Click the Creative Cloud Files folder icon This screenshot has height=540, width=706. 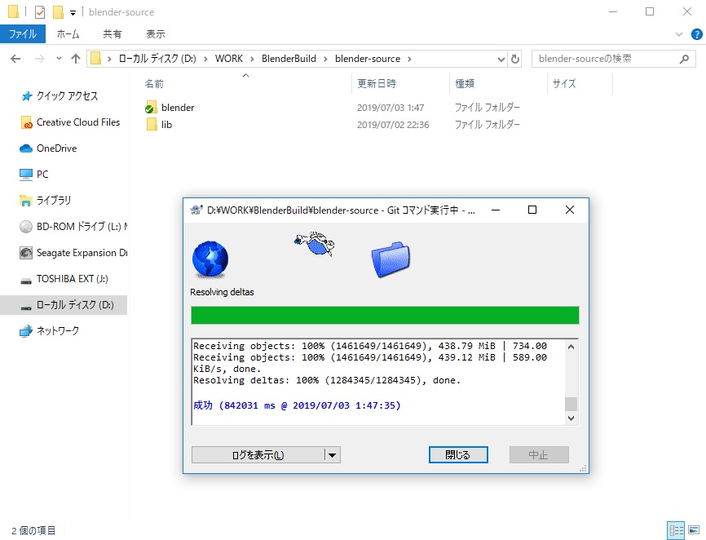27,122
